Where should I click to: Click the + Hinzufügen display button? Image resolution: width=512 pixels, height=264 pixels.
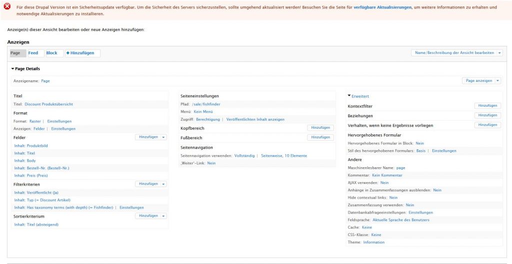coord(80,53)
